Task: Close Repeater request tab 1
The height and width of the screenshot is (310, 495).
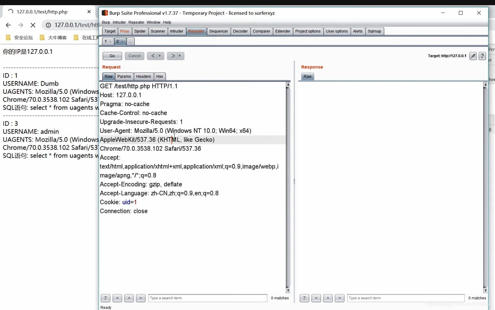Action: pyautogui.click(x=110, y=42)
